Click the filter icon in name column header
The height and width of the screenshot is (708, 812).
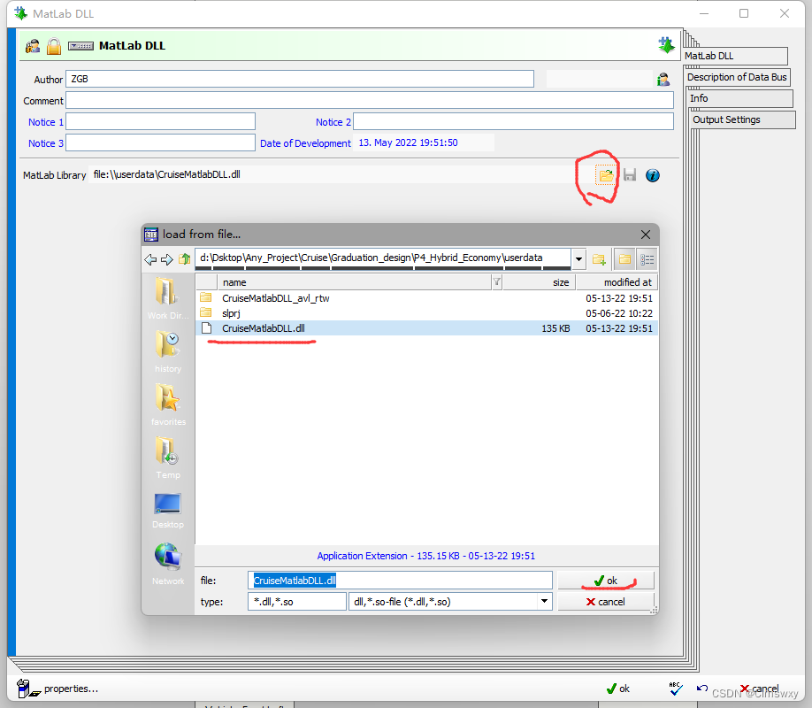[x=496, y=282]
